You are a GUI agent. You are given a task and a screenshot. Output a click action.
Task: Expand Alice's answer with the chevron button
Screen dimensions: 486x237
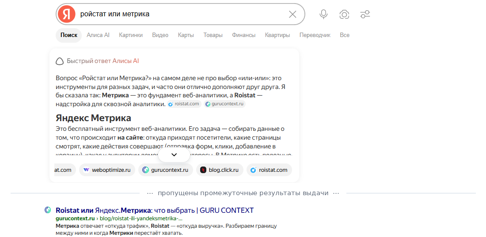pyautogui.click(x=174, y=155)
